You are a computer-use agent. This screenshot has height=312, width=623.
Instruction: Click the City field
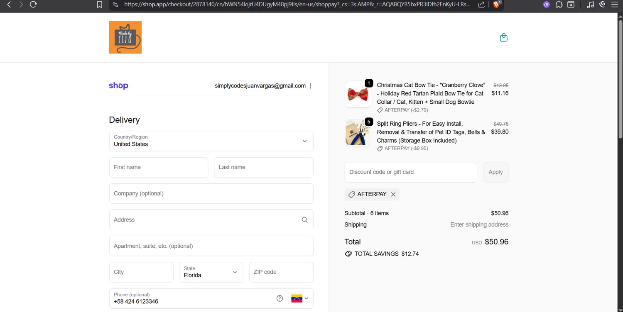141,272
